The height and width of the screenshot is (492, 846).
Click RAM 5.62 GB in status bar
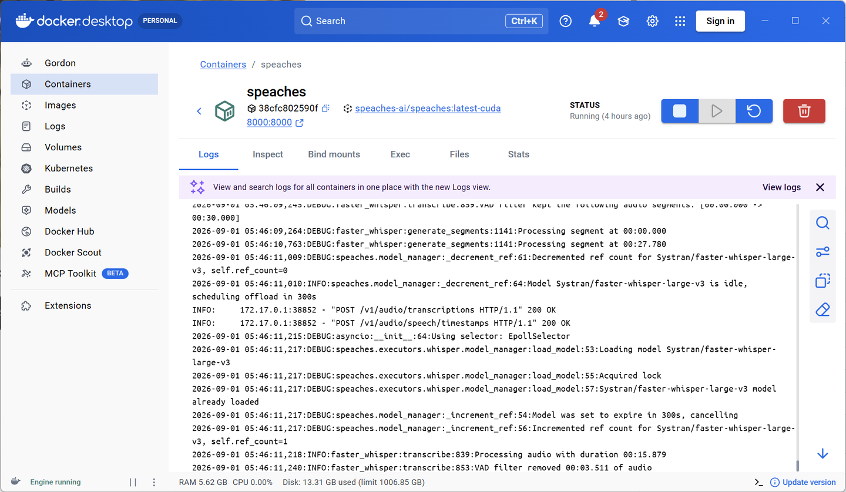[203, 482]
